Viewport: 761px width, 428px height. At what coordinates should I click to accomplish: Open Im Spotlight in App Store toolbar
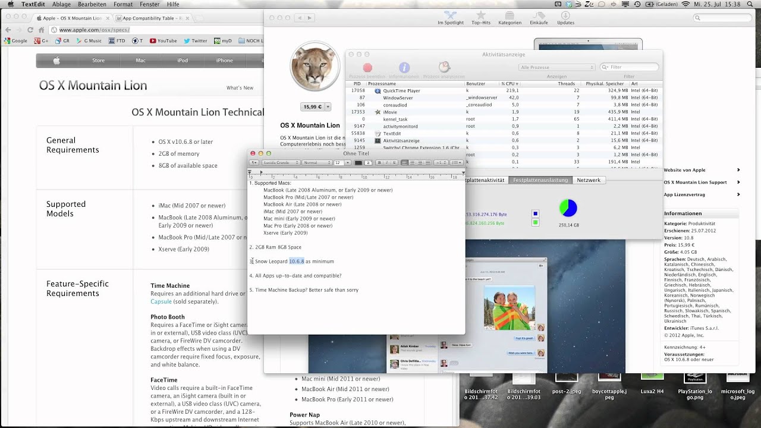451,18
